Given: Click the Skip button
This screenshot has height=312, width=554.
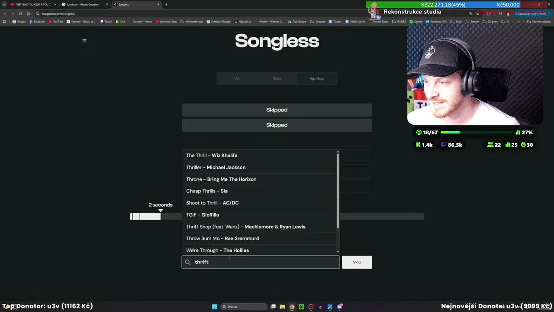Looking at the screenshot, I should tap(357, 262).
